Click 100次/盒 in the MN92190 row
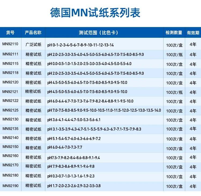 click(174, 186)
